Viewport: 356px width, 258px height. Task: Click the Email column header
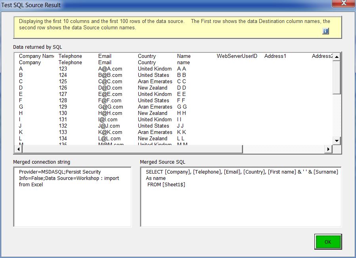click(104, 56)
